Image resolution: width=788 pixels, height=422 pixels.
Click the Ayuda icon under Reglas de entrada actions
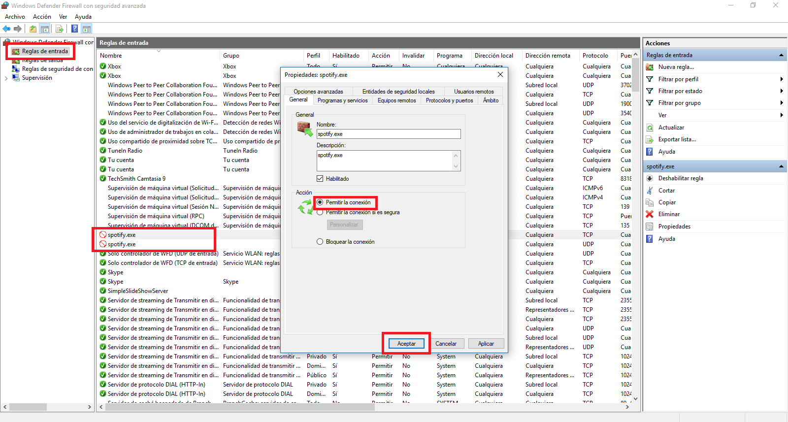pyautogui.click(x=650, y=152)
